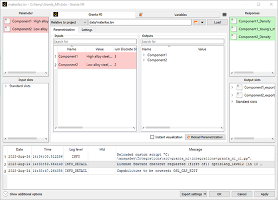Viewport: 278px width, 200px height.
Task: Click the Inputs Search for field
Action: click(95, 42)
